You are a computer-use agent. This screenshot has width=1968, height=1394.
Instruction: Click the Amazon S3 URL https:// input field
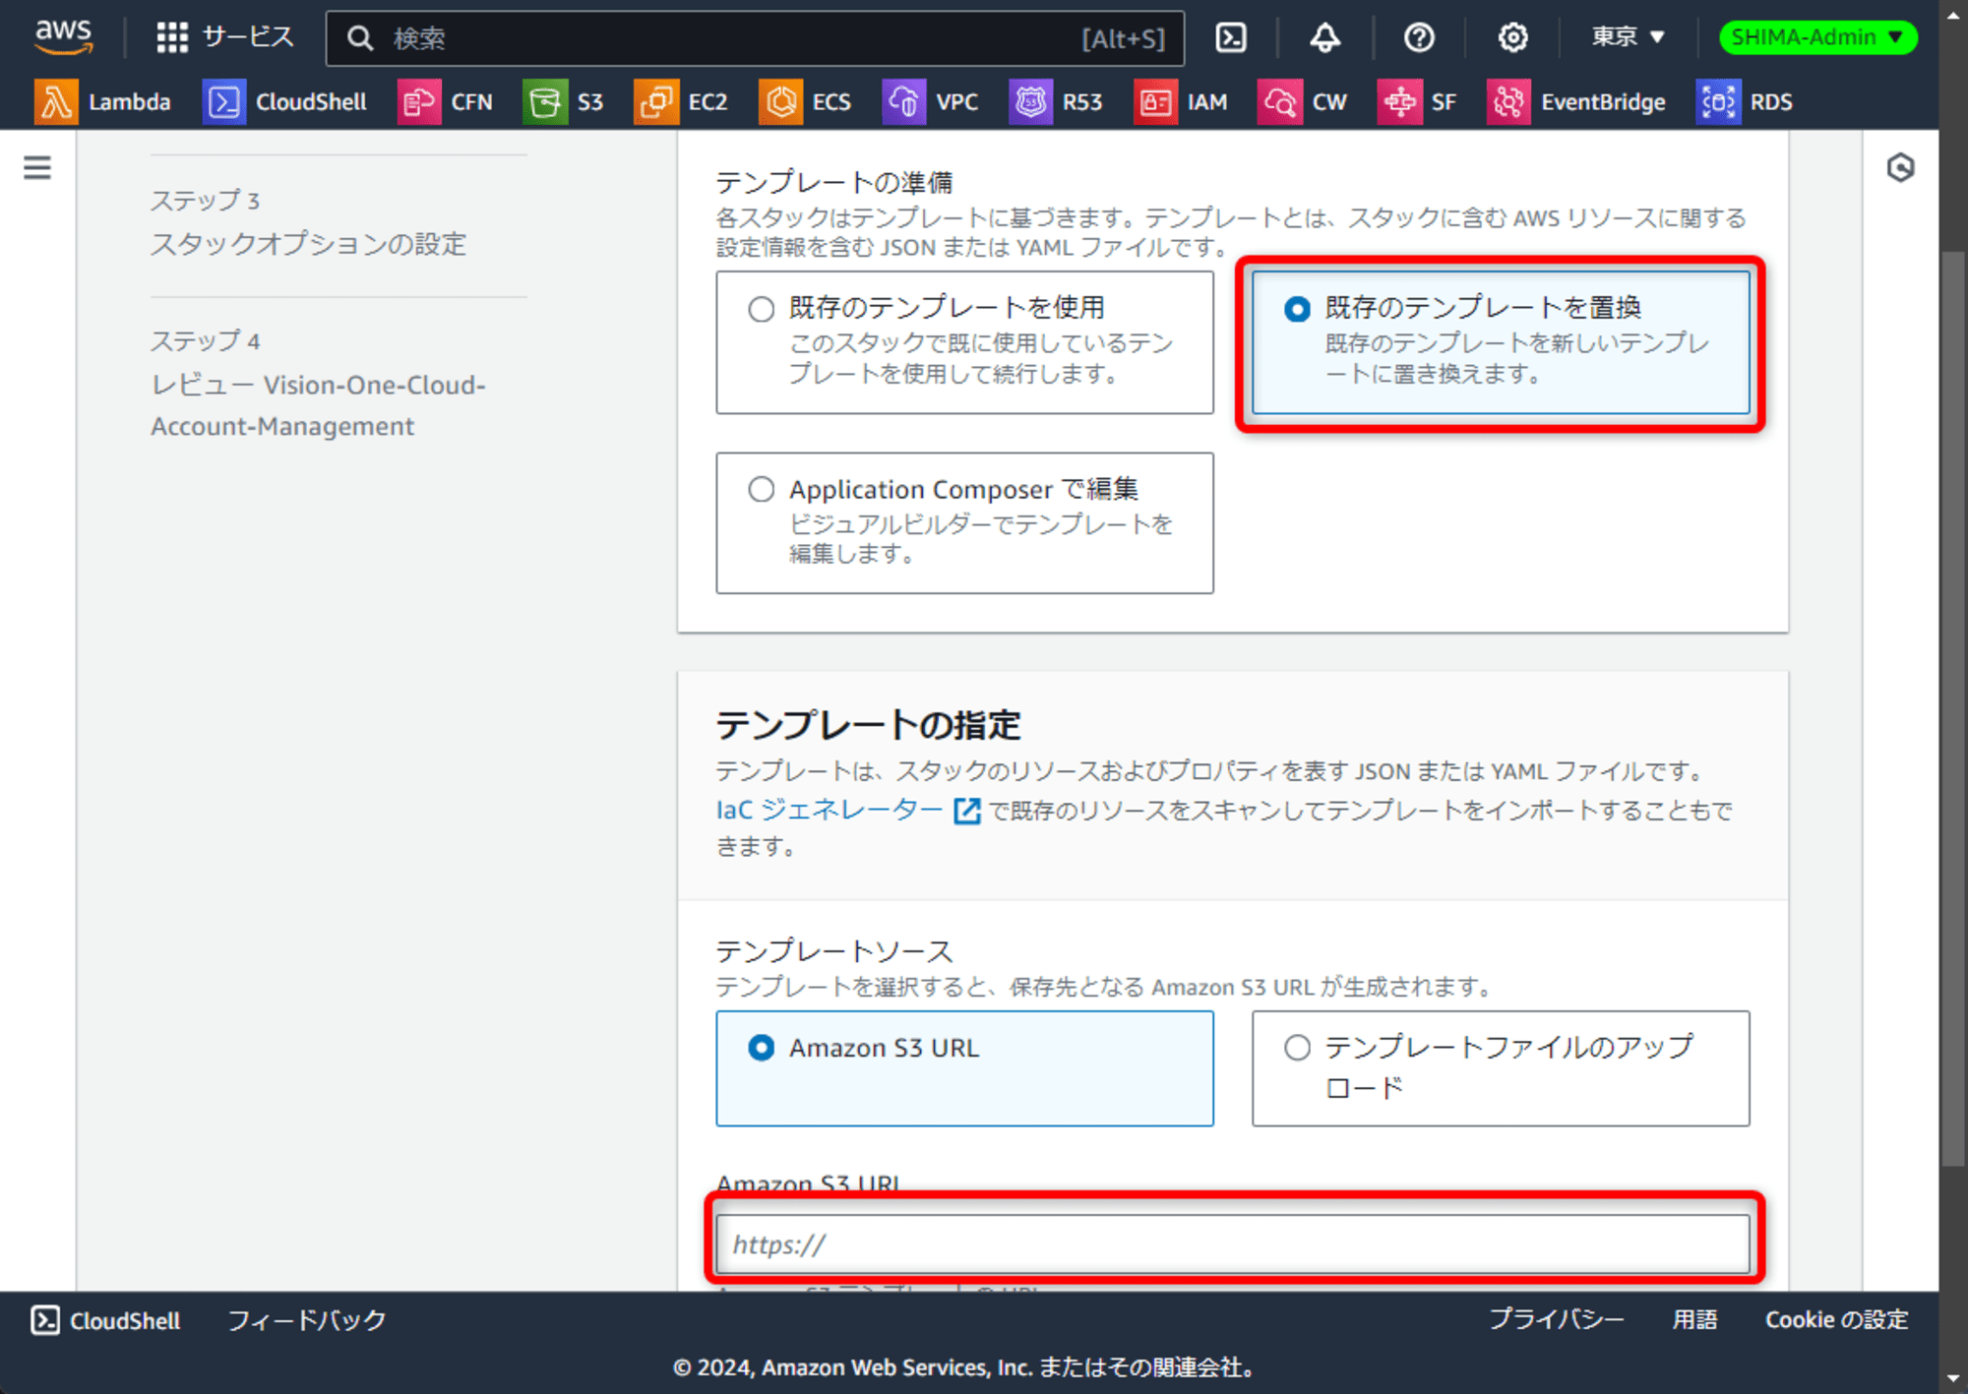point(1232,1243)
